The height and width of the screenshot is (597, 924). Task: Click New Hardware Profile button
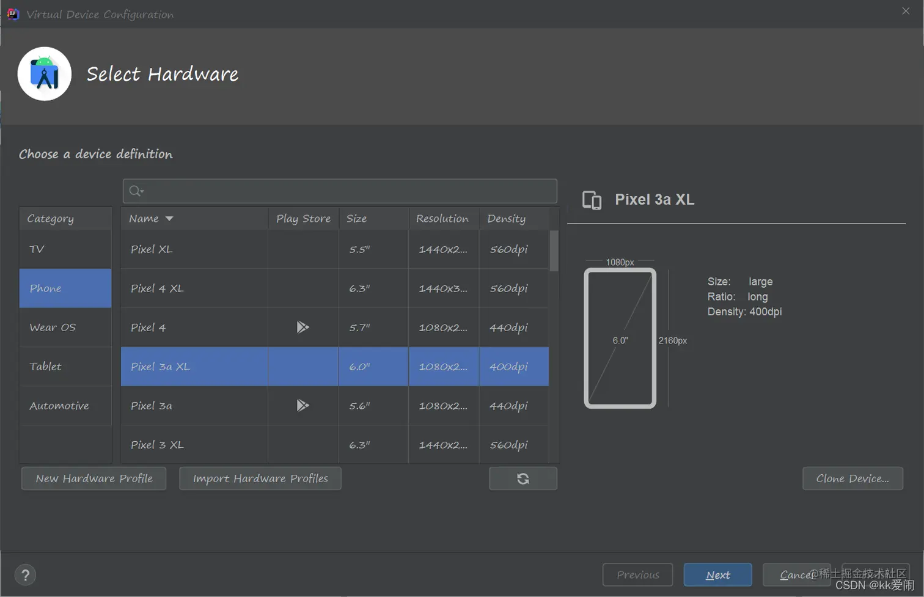click(x=94, y=478)
